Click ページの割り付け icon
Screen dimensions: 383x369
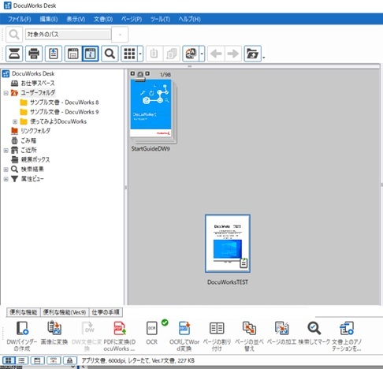217,328
